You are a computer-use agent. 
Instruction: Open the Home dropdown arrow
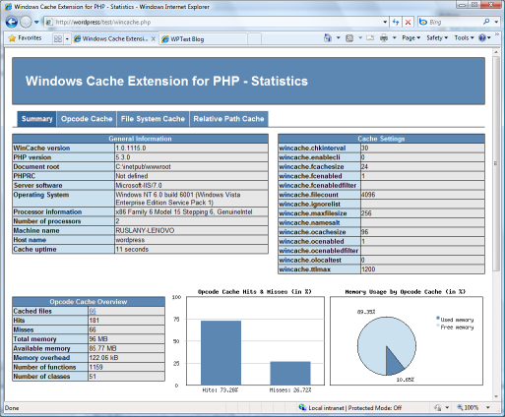[x=338, y=38]
